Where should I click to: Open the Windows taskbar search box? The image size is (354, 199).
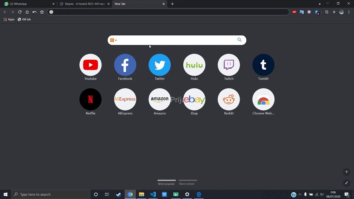pyautogui.click(x=51, y=194)
